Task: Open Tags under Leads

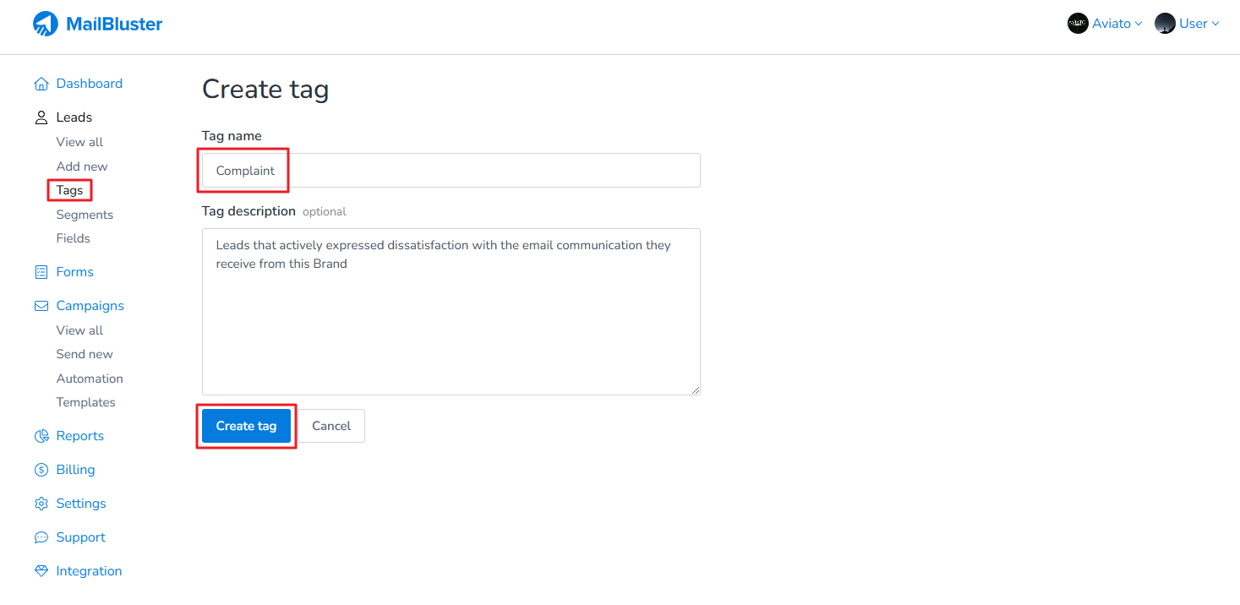Action: point(69,190)
